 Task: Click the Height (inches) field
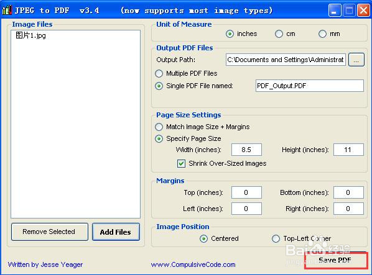pos(348,150)
